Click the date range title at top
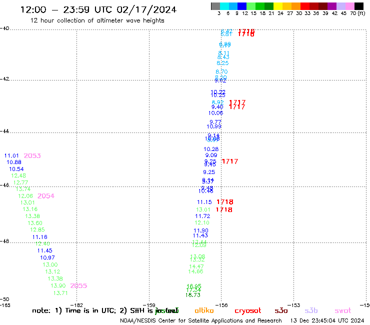The height and width of the screenshot is (325, 370). (x=98, y=9)
